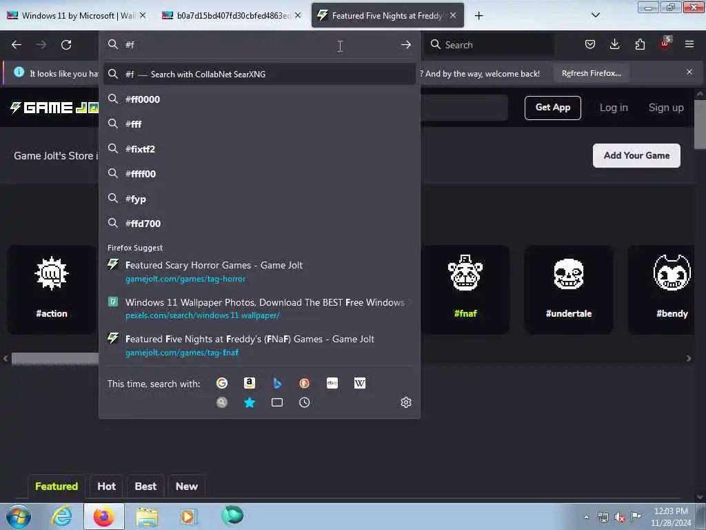Select the Best games tab
706x530 pixels.
[x=145, y=487]
